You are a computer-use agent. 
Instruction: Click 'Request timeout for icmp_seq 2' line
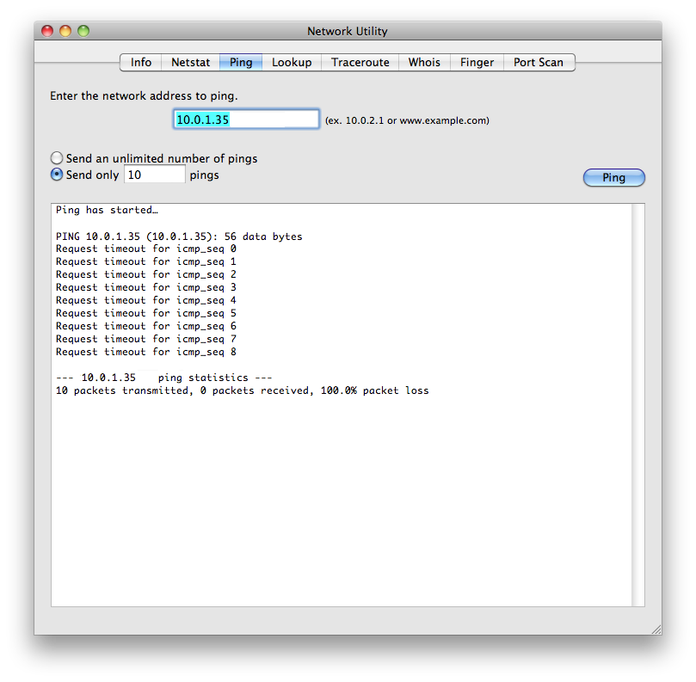click(x=146, y=274)
